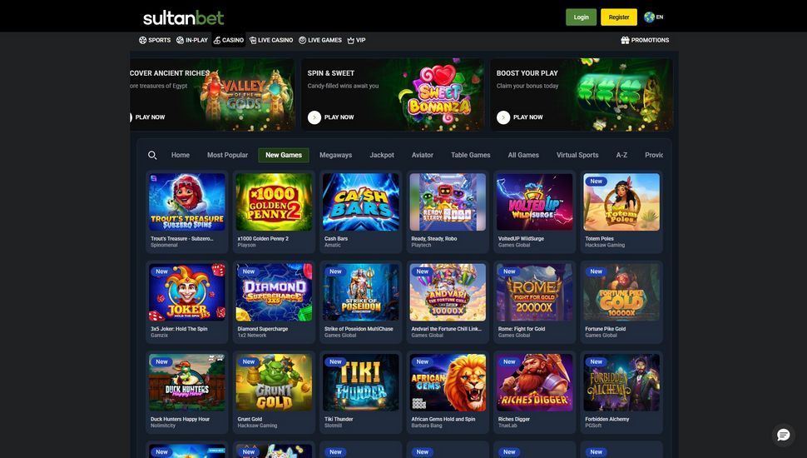Screen dimensions: 807x458
Task: Open the EN language dropdown
Action: [654, 17]
